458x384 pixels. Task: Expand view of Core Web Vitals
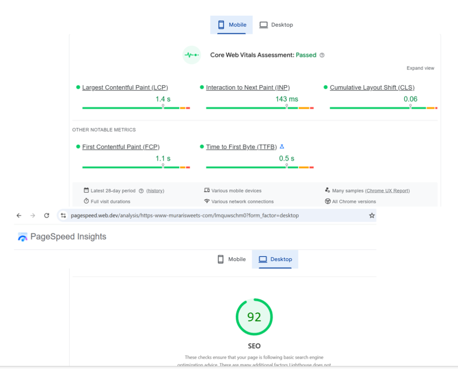coord(420,68)
